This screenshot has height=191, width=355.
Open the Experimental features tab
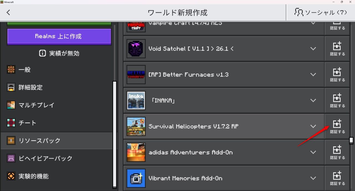coord(57,176)
